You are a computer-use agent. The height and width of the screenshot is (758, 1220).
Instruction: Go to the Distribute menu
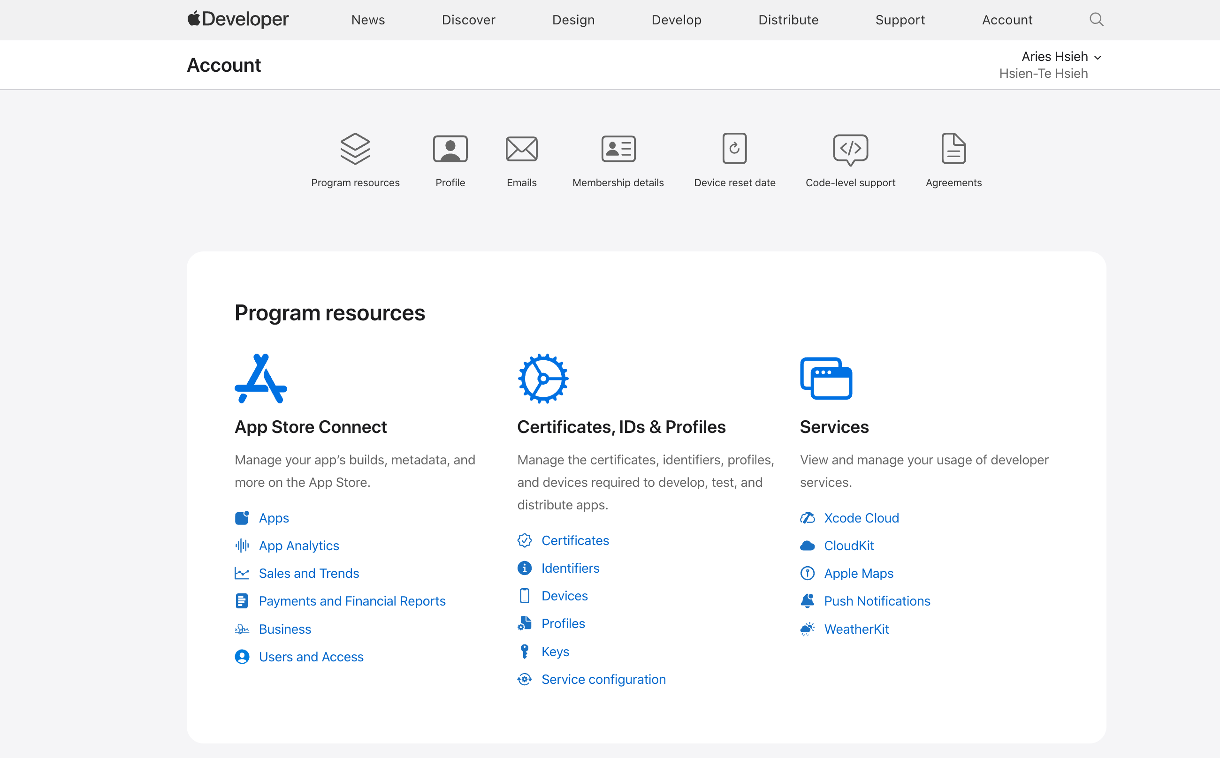(x=788, y=20)
